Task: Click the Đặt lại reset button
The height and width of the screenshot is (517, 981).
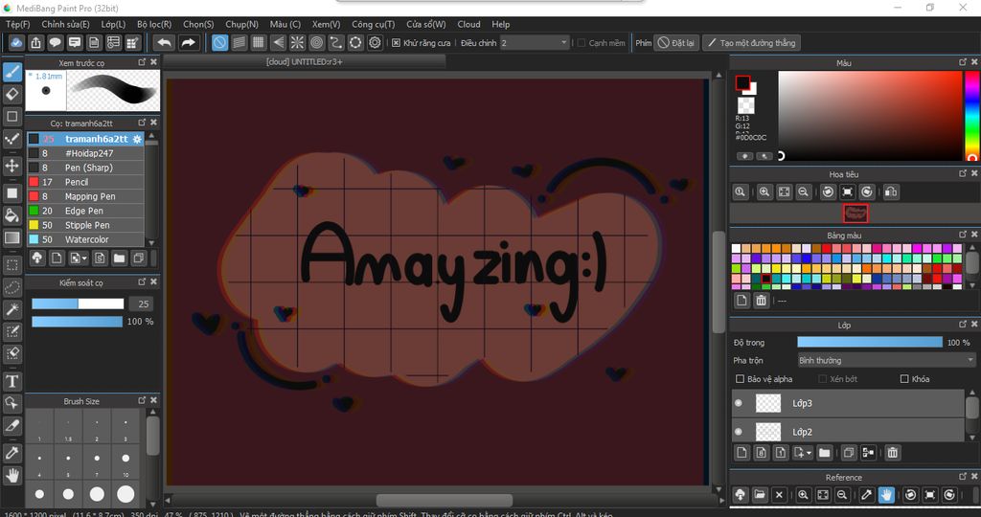Action: [676, 42]
